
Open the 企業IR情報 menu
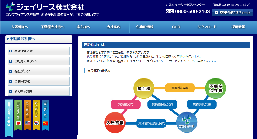(x=145, y=27)
